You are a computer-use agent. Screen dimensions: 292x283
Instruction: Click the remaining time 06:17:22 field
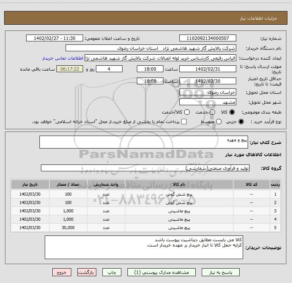(70, 69)
